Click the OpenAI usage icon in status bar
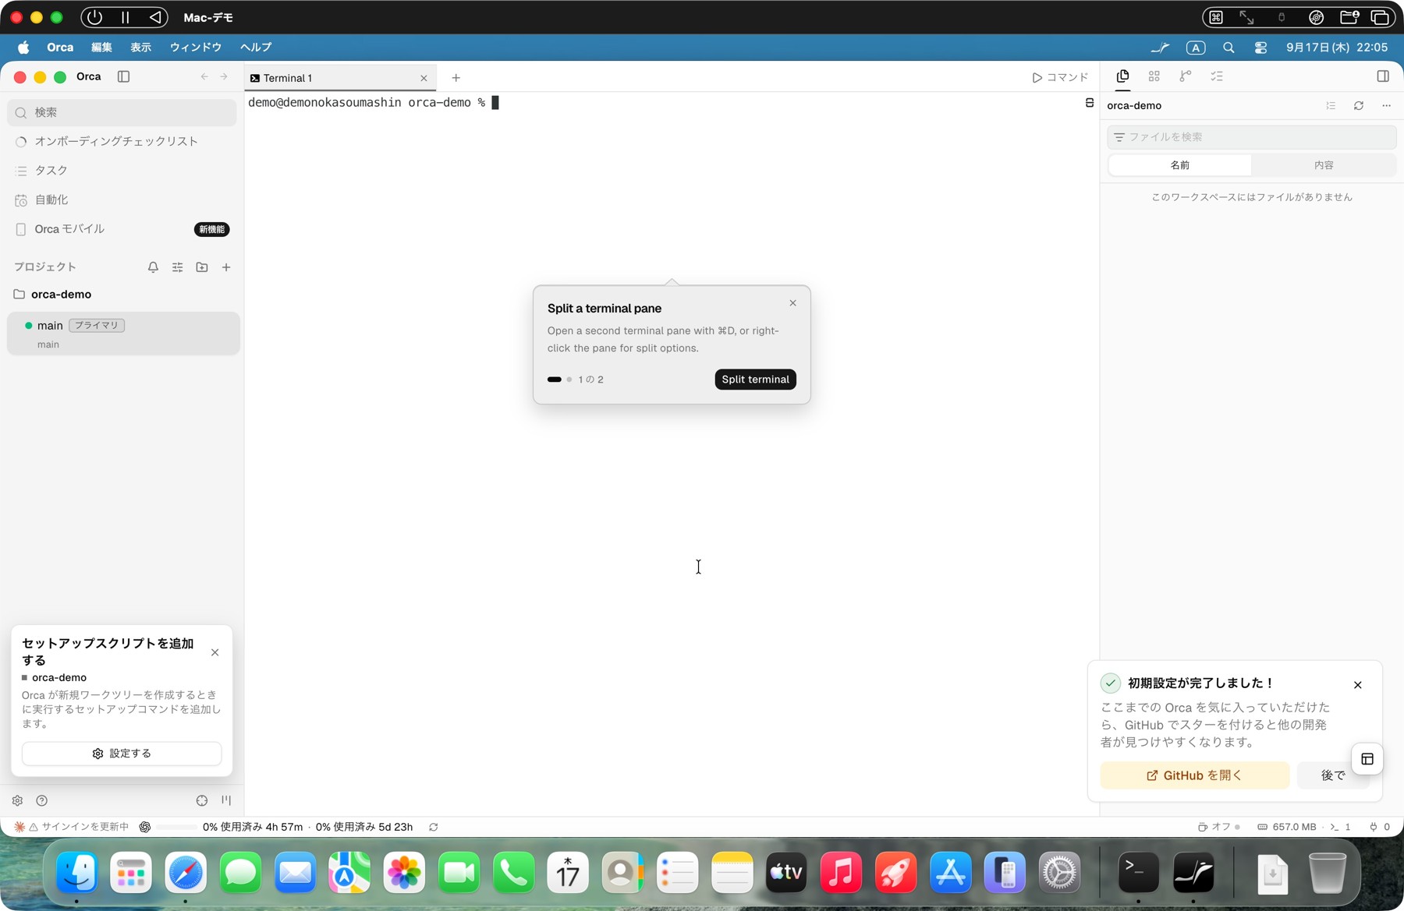The width and height of the screenshot is (1404, 911). [x=144, y=827]
